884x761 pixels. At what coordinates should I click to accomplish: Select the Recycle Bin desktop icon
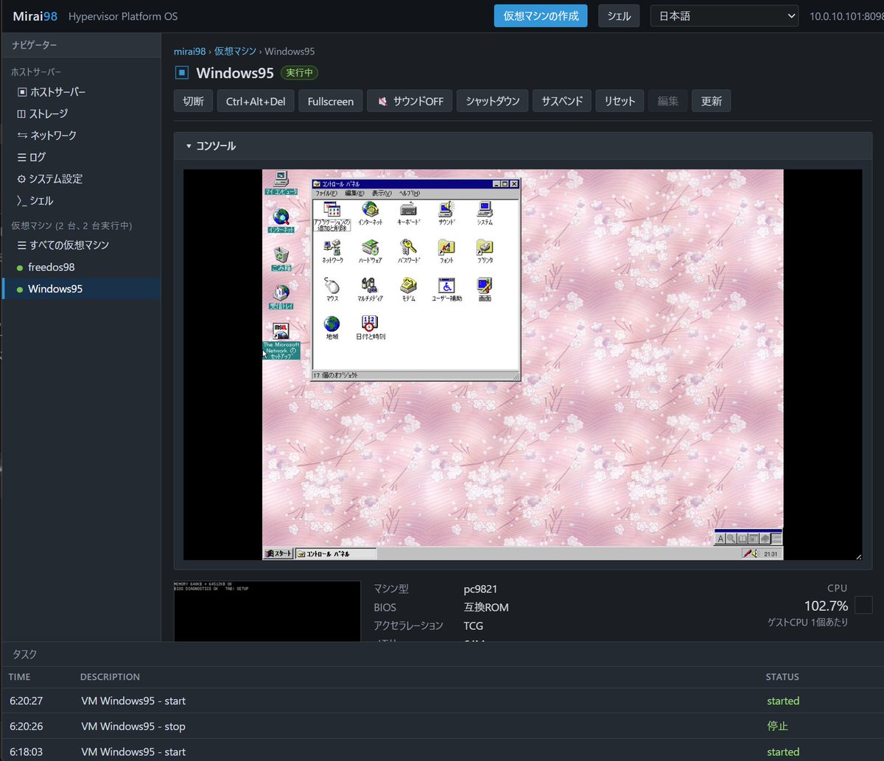point(281,259)
